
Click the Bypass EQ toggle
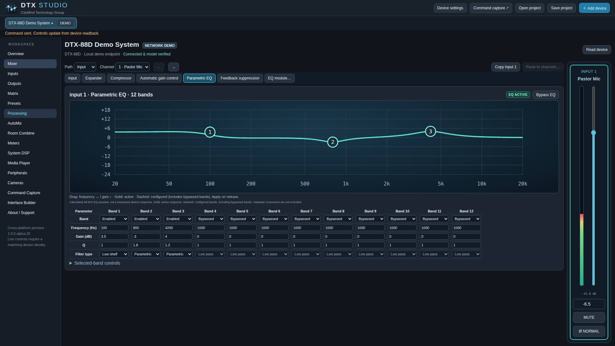(546, 95)
